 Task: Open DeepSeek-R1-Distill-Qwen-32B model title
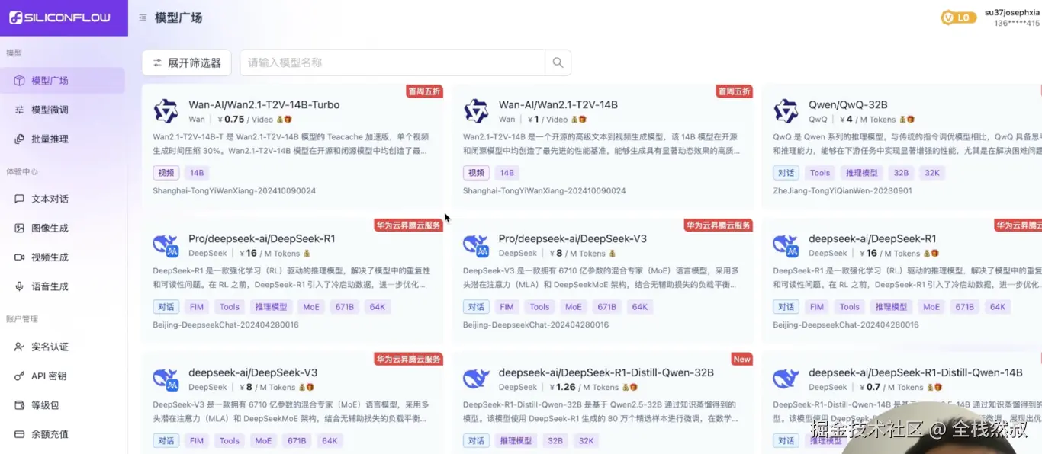tap(606, 372)
